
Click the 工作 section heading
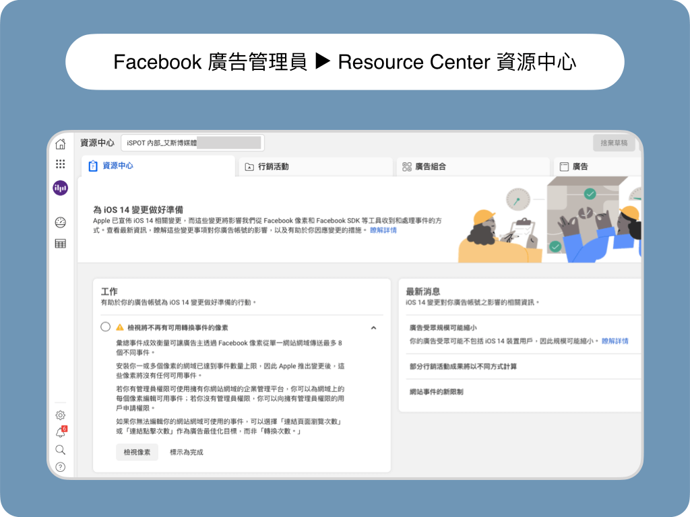tap(109, 291)
